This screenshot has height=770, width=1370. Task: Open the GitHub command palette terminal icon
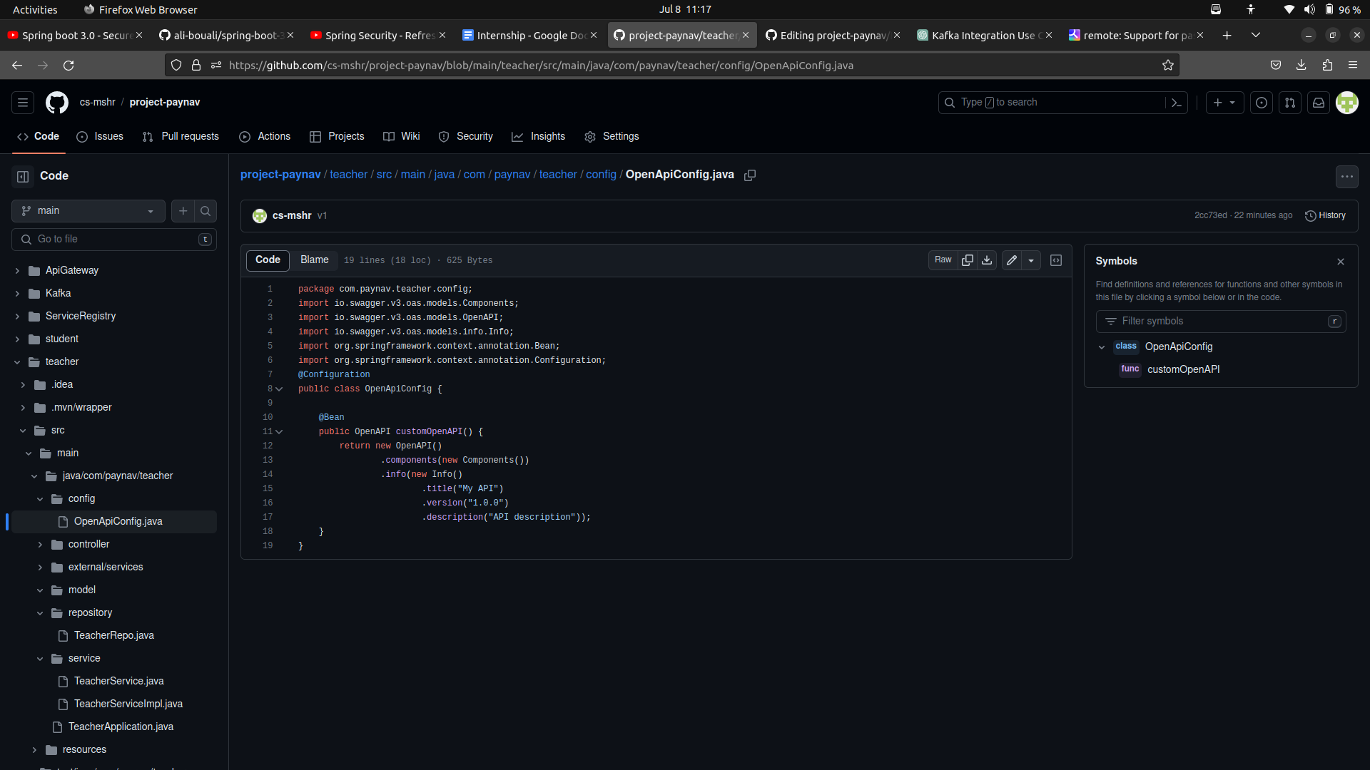1177,102
